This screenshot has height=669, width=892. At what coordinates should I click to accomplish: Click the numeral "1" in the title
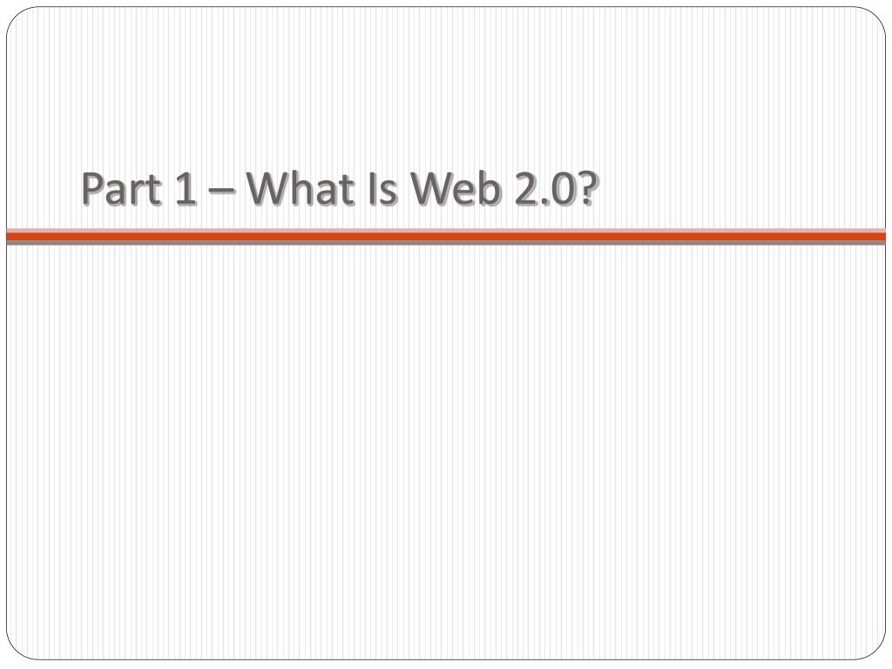coord(186,188)
